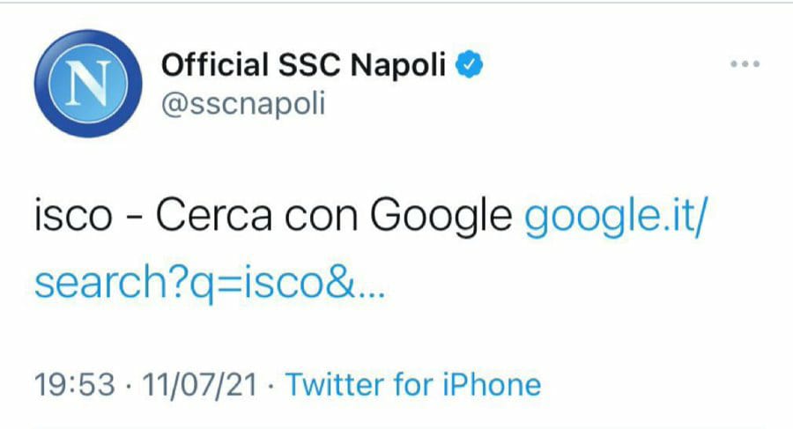Image resolution: width=793 pixels, height=429 pixels.
Task: Open the SSC Napoli profile picture
Action: click(83, 86)
